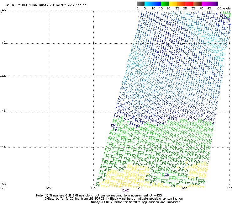Click the note 'Data buffer is 22 hrs from 20160705'
The width and height of the screenshot is (232, 204).
(76, 199)
